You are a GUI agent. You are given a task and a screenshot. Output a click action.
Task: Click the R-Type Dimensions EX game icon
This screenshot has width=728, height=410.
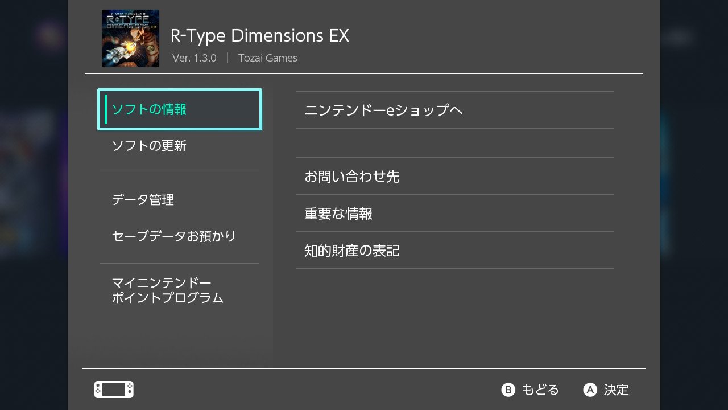coord(131,38)
